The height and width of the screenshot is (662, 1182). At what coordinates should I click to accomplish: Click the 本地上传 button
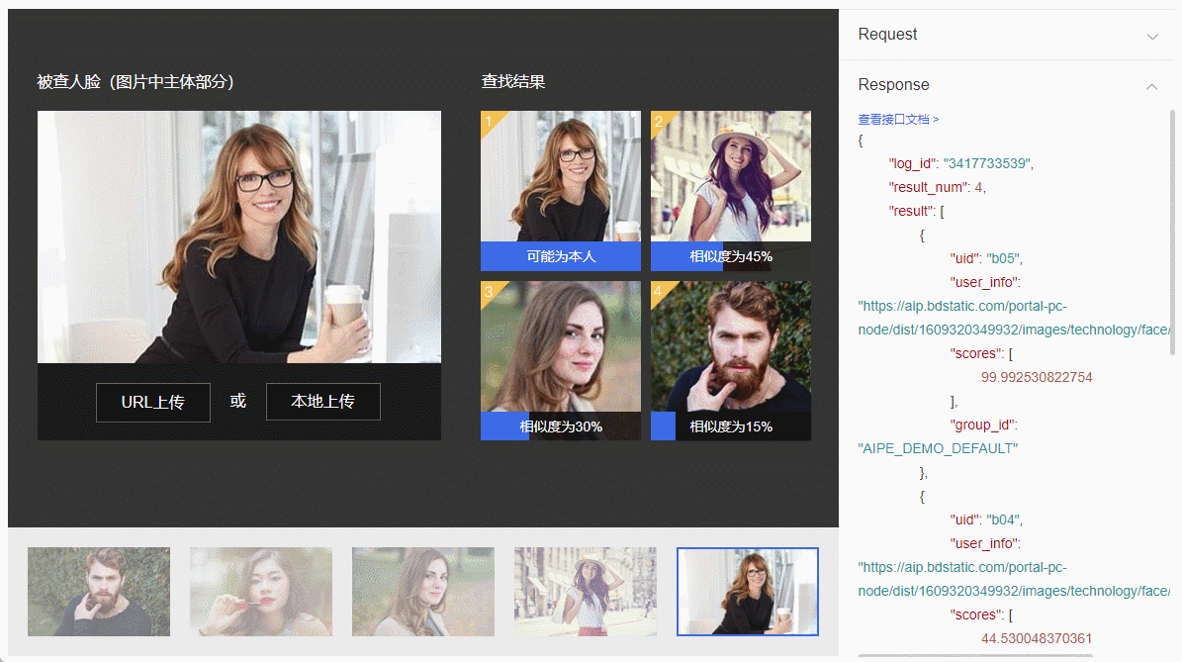(322, 401)
